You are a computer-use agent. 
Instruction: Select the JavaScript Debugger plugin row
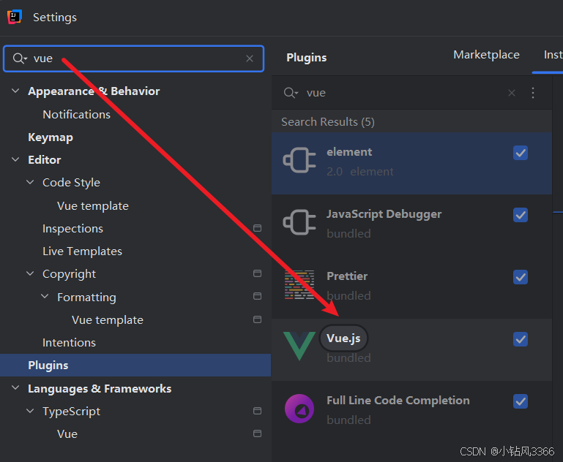tap(411, 225)
